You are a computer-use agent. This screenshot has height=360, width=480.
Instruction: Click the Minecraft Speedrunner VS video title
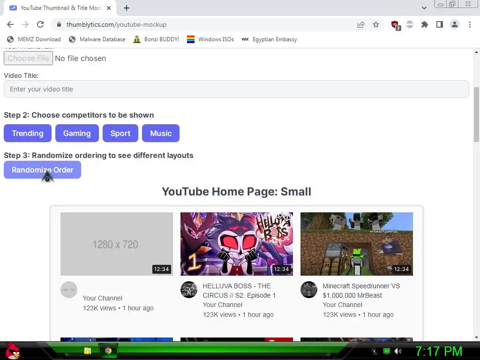point(361,291)
